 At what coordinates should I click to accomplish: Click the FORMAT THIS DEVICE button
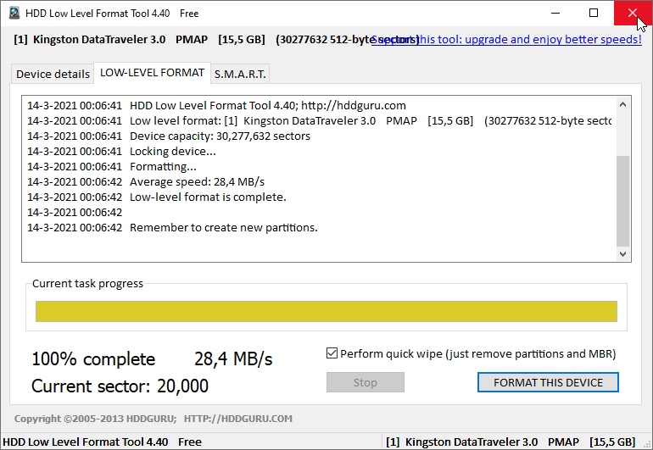pos(548,382)
